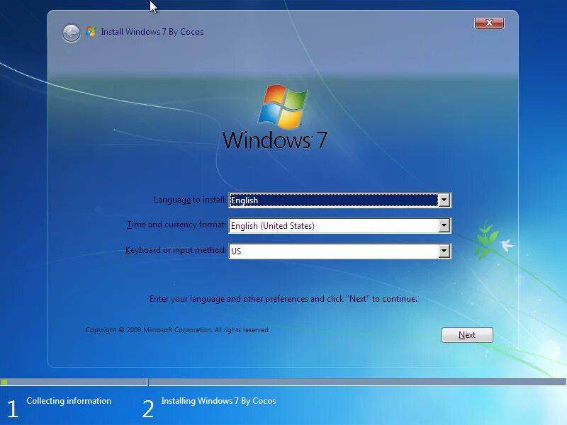This screenshot has height=425, width=567.
Task: Click the 'Time and currency format' label
Action: click(x=176, y=225)
